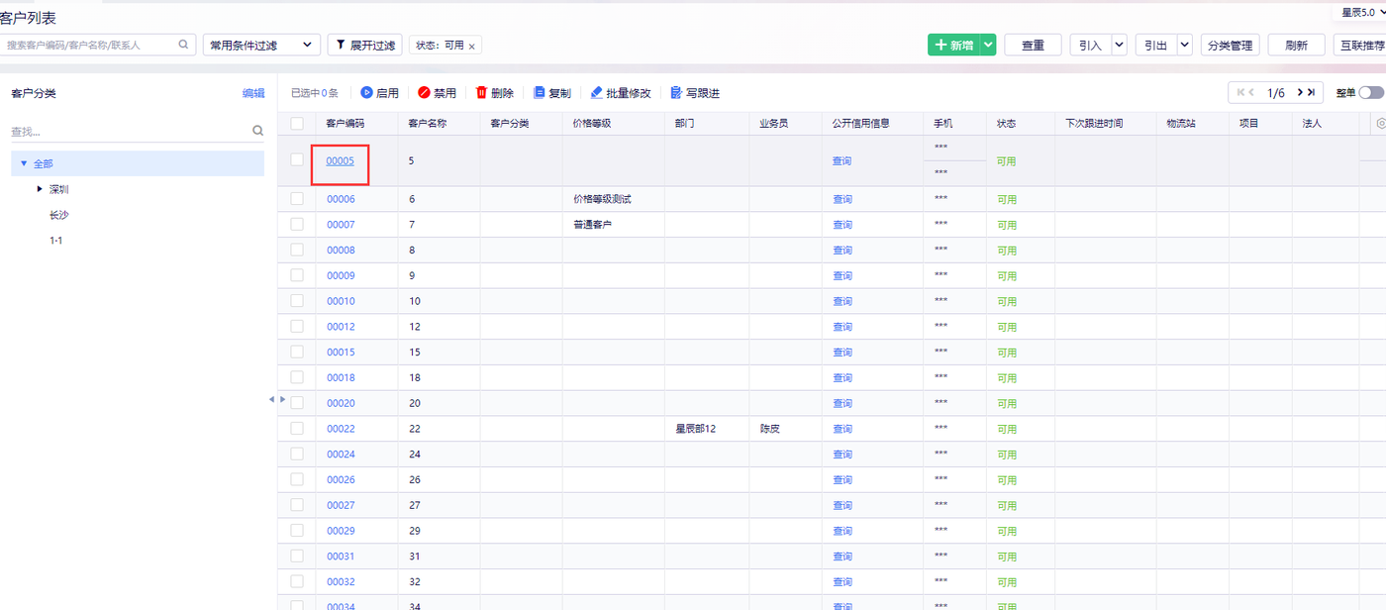Jump to last page in pagination

tap(1311, 92)
